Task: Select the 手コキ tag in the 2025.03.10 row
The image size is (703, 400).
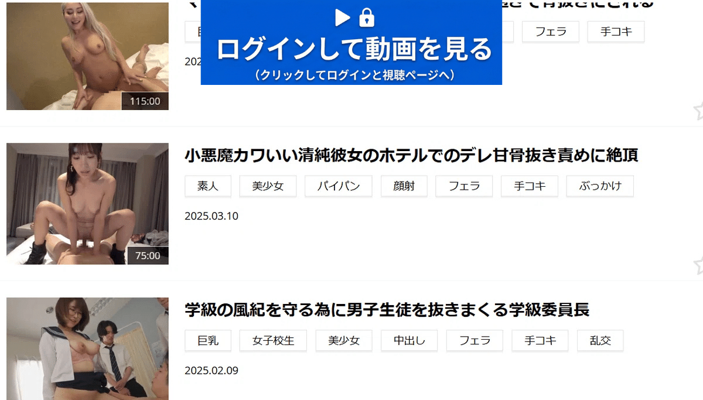Action: pos(530,186)
